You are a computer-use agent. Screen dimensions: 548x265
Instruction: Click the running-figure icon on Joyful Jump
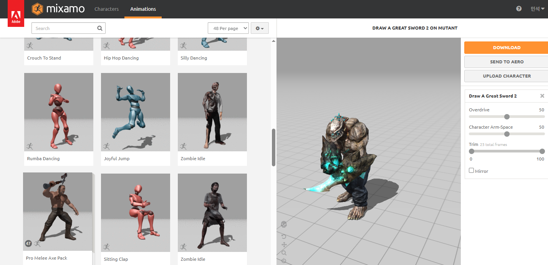click(107, 146)
